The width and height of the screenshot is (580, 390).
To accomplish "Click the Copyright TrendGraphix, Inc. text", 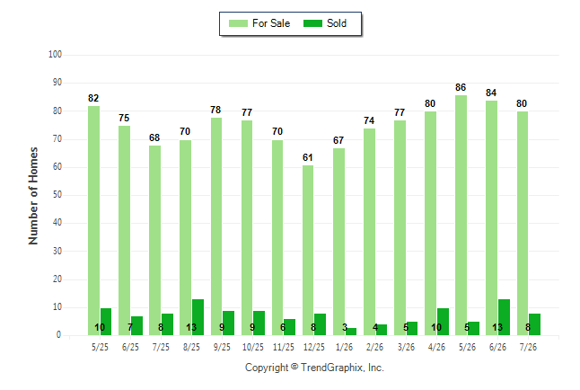I will point(314,368).
